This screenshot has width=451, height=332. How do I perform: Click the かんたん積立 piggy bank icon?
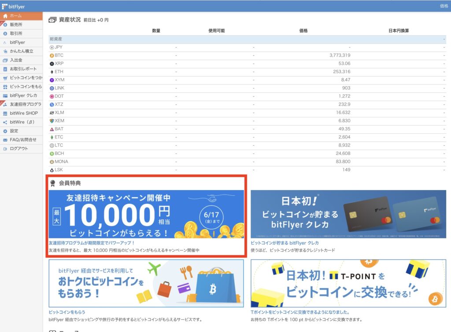point(5,51)
